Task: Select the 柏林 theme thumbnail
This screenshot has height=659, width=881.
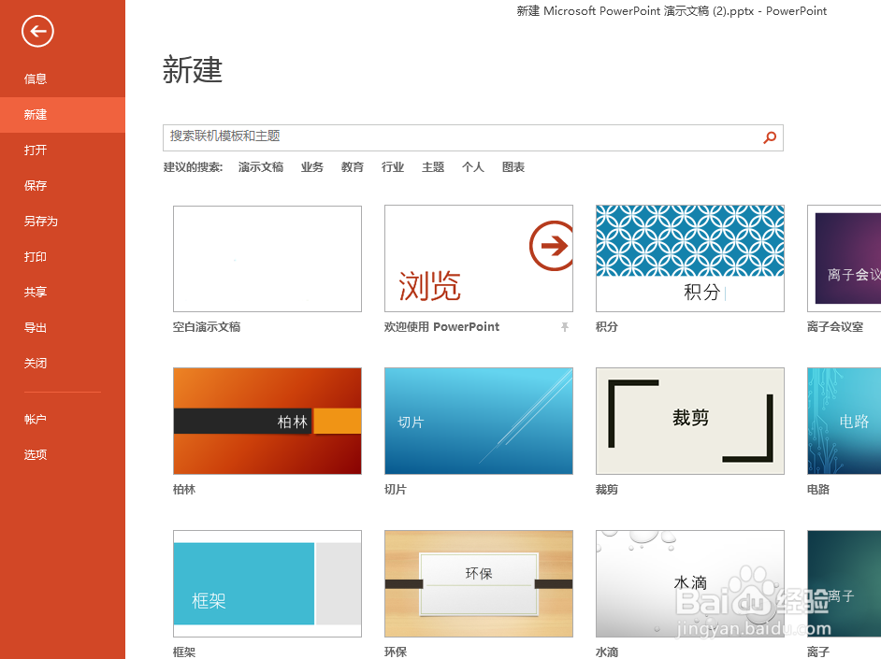Action: pyautogui.click(x=267, y=421)
